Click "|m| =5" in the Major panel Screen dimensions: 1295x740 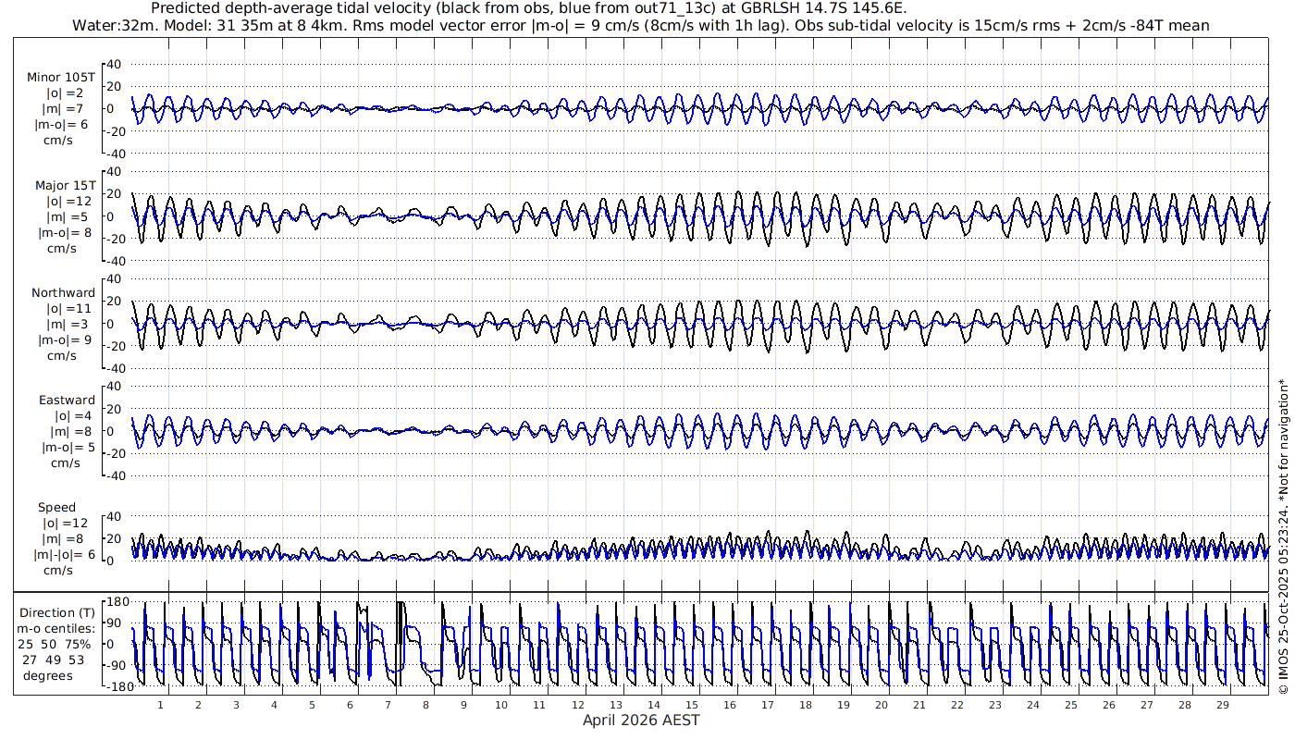[66, 217]
